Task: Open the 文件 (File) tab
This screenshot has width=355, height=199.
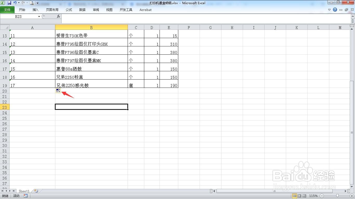Action: pyautogui.click(x=7, y=10)
